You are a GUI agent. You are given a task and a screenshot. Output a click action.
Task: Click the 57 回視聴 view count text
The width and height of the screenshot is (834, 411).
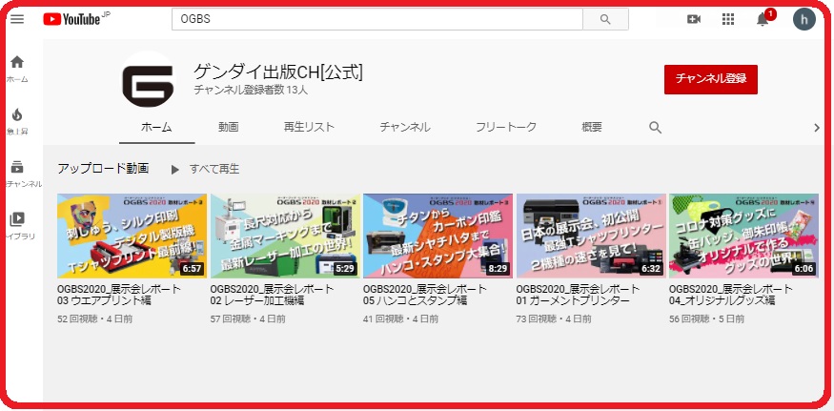pos(231,319)
